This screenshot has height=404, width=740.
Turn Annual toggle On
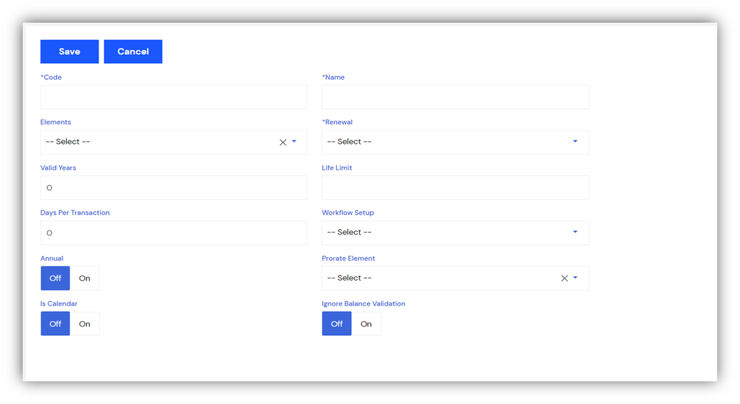(x=84, y=278)
